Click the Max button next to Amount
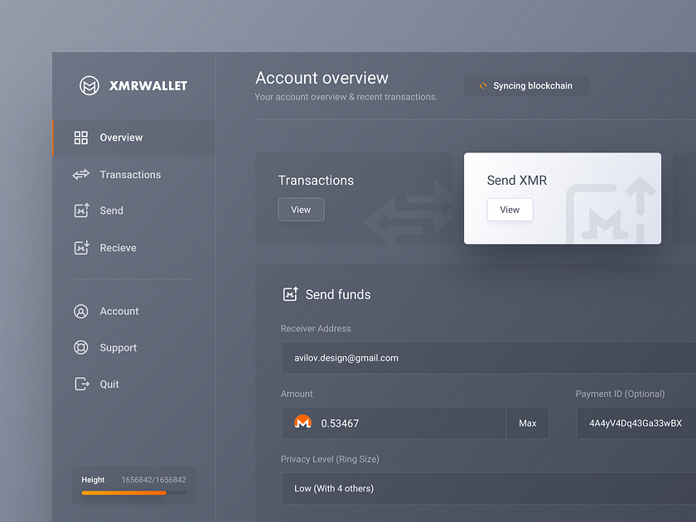Screen dimensions: 696x522 click(528, 423)
